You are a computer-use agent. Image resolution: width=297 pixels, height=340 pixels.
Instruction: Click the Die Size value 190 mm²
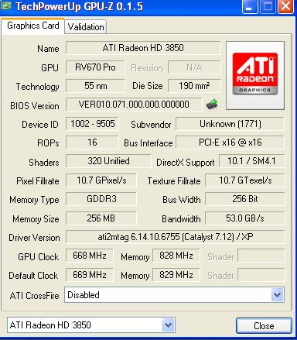194,86
